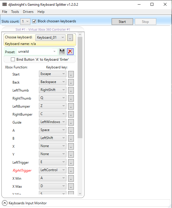
Task: Detect key for the B button
Action: click(71, 138)
